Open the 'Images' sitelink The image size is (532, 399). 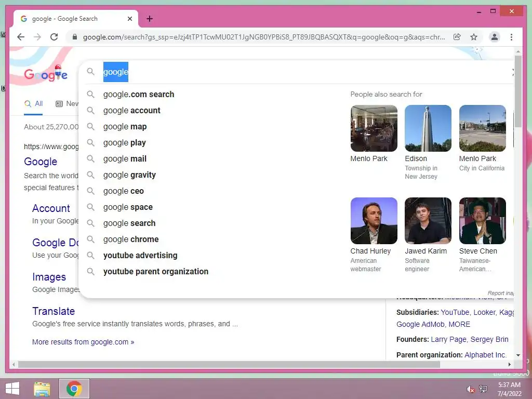(49, 277)
